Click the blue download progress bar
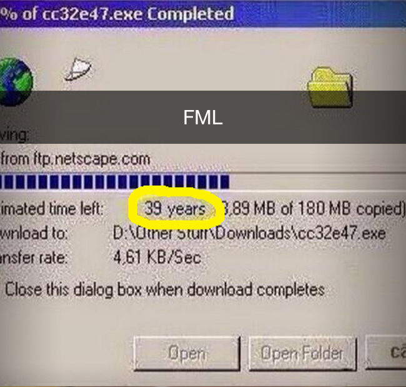The height and width of the screenshot is (387, 406). click(114, 182)
